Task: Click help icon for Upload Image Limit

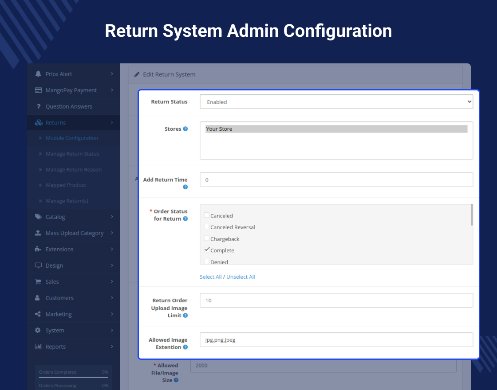Action: coord(185,316)
